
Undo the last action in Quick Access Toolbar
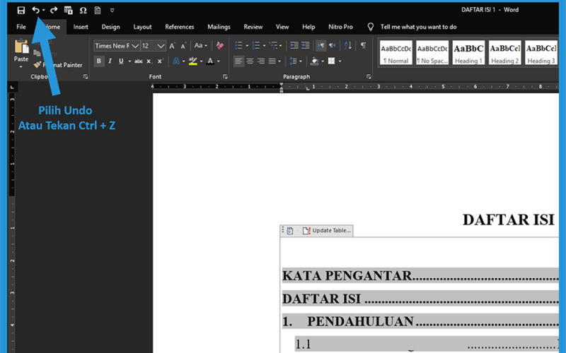tap(35, 10)
